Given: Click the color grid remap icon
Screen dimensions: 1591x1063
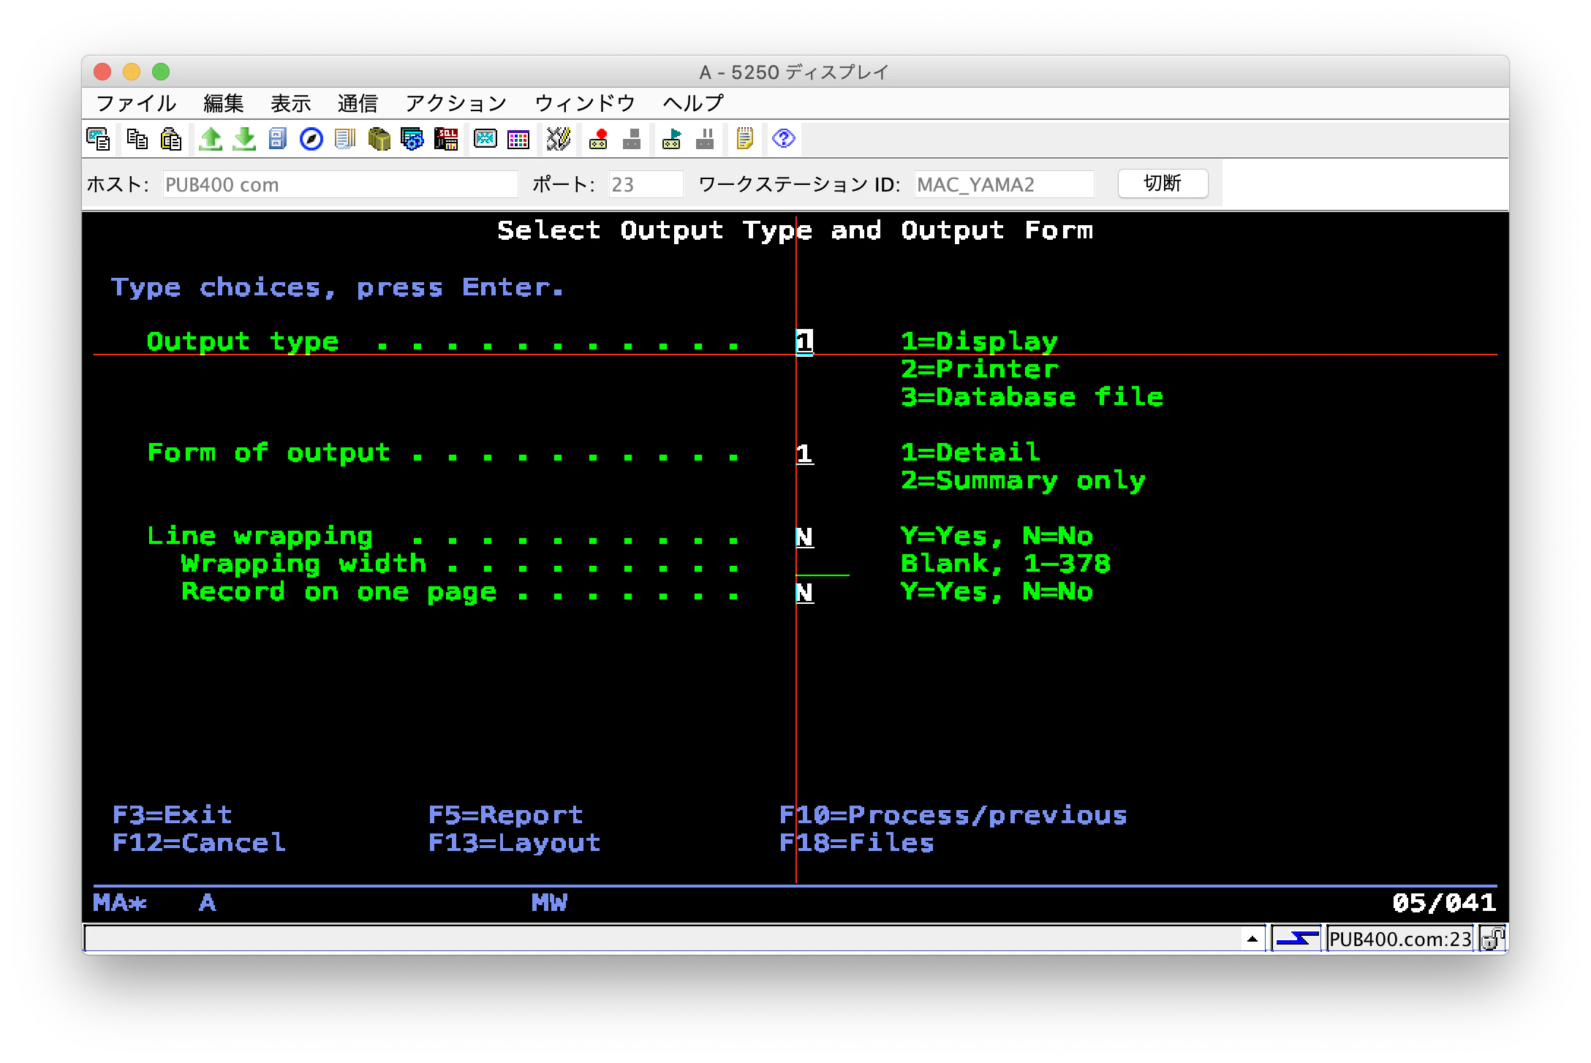Looking at the screenshot, I should click(x=518, y=139).
